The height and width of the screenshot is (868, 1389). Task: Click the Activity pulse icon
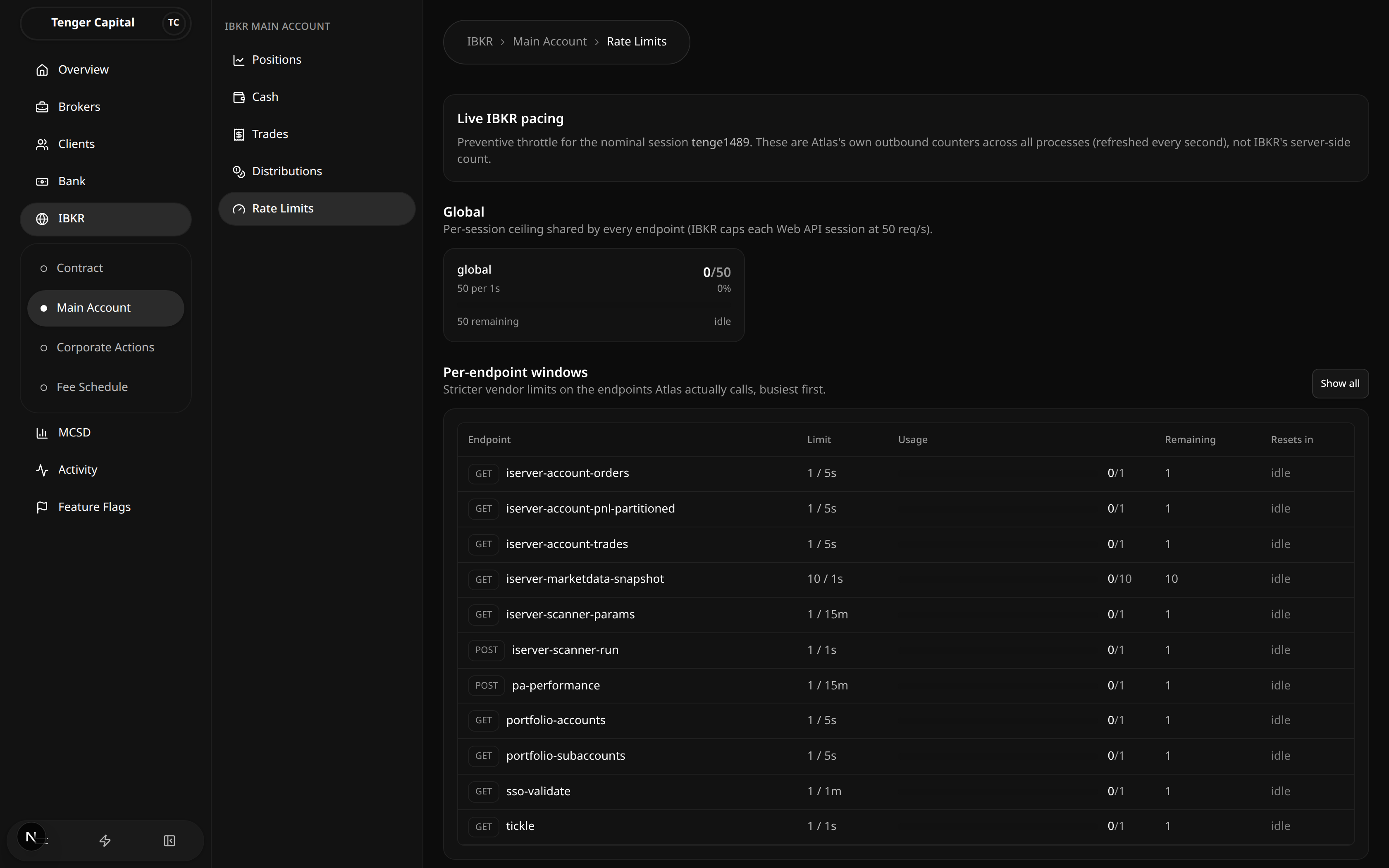[42, 470]
